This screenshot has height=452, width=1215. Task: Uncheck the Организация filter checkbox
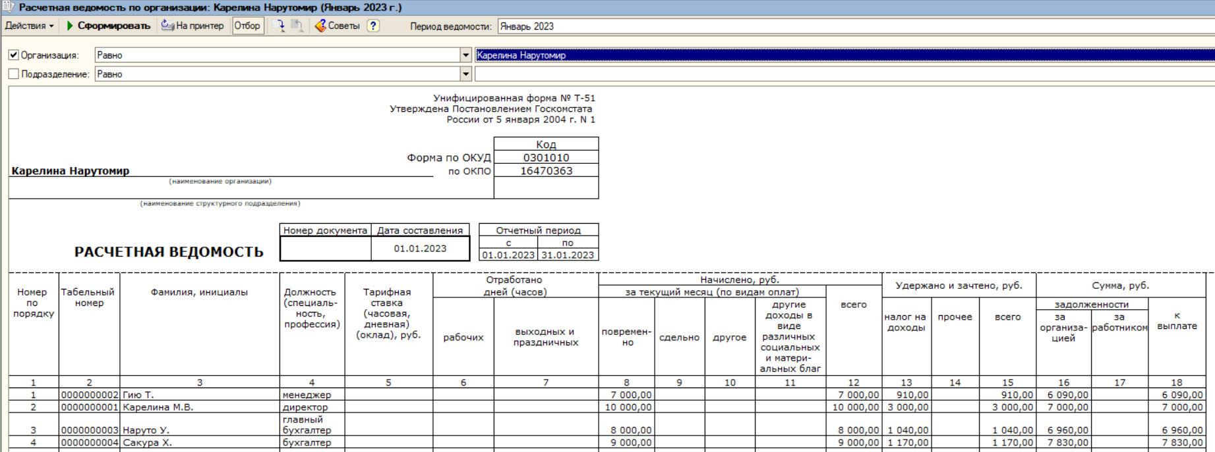pos(14,55)
